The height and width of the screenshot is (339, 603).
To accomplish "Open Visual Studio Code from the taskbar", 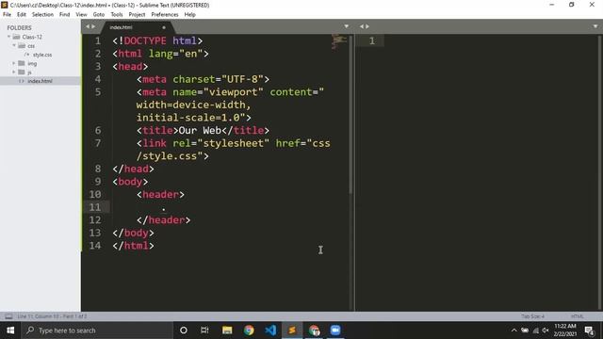I will click(x=270, y=331).
